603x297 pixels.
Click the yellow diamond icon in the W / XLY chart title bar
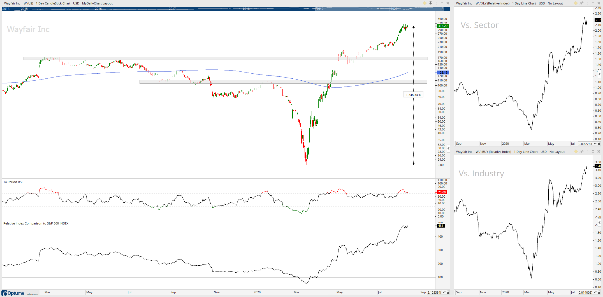(x=576, y=3)
